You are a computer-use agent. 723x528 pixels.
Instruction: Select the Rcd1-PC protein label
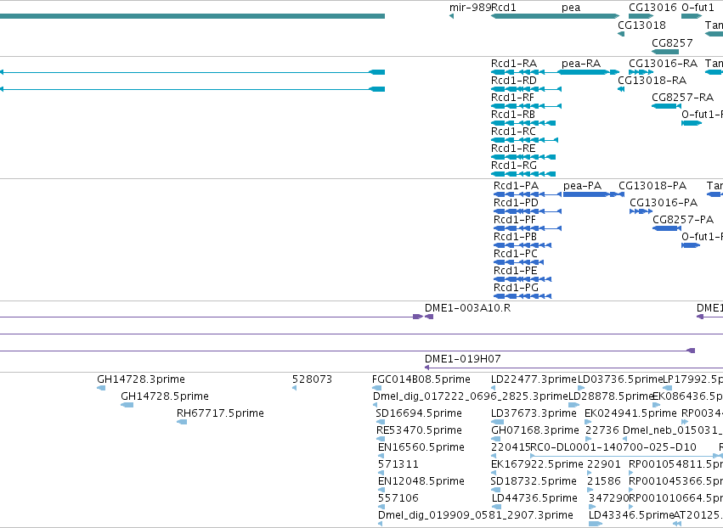516,254
